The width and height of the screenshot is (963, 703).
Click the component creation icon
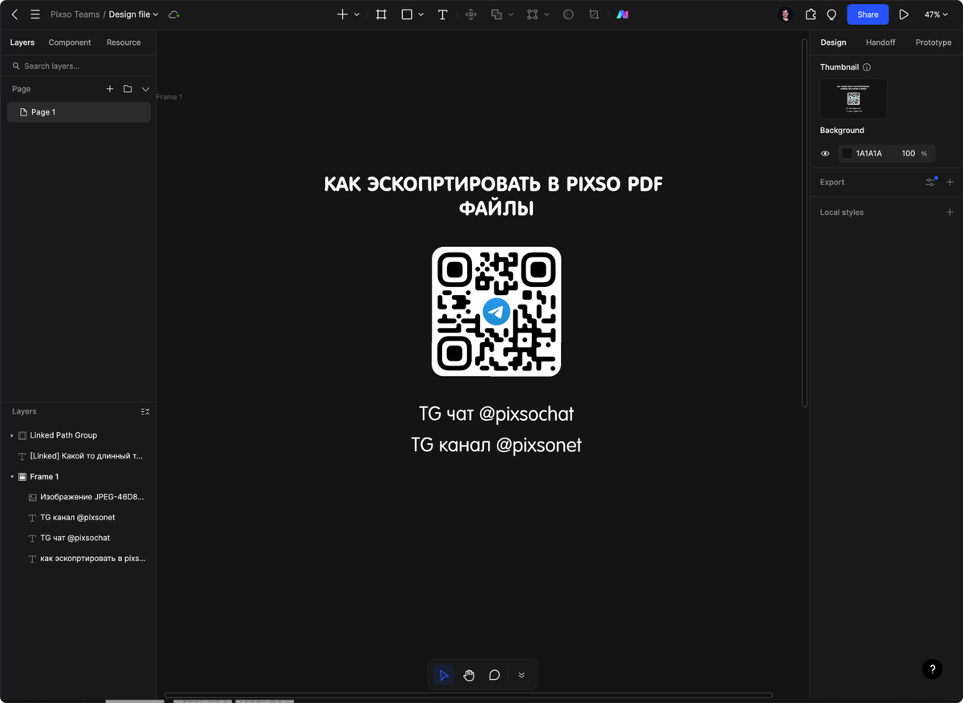[x=471, y=14]
